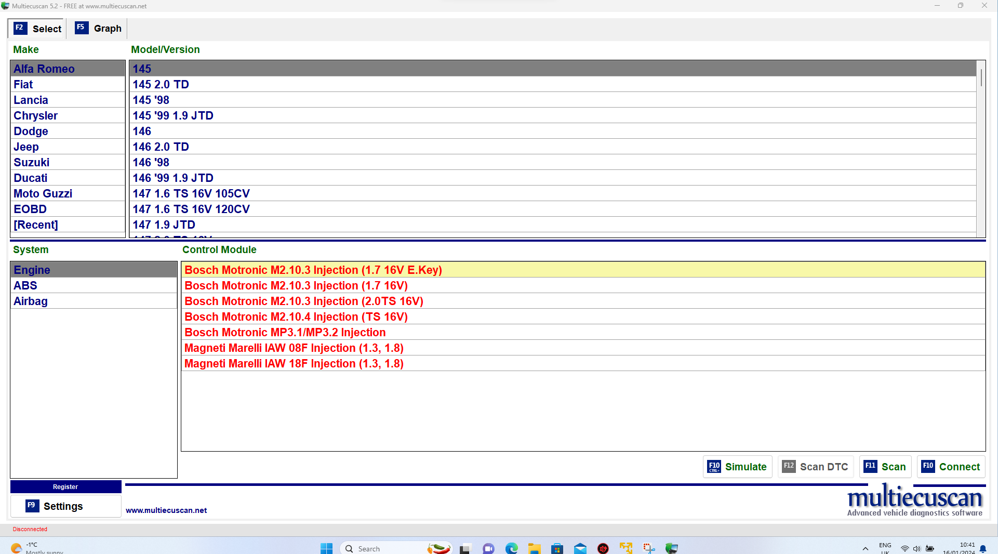Open the red round taskbar app

tap(603, 548)
